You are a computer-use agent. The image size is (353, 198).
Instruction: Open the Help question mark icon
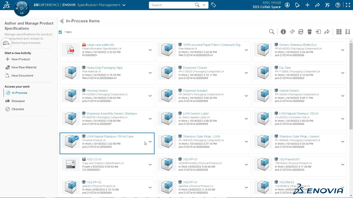(338, 5)
